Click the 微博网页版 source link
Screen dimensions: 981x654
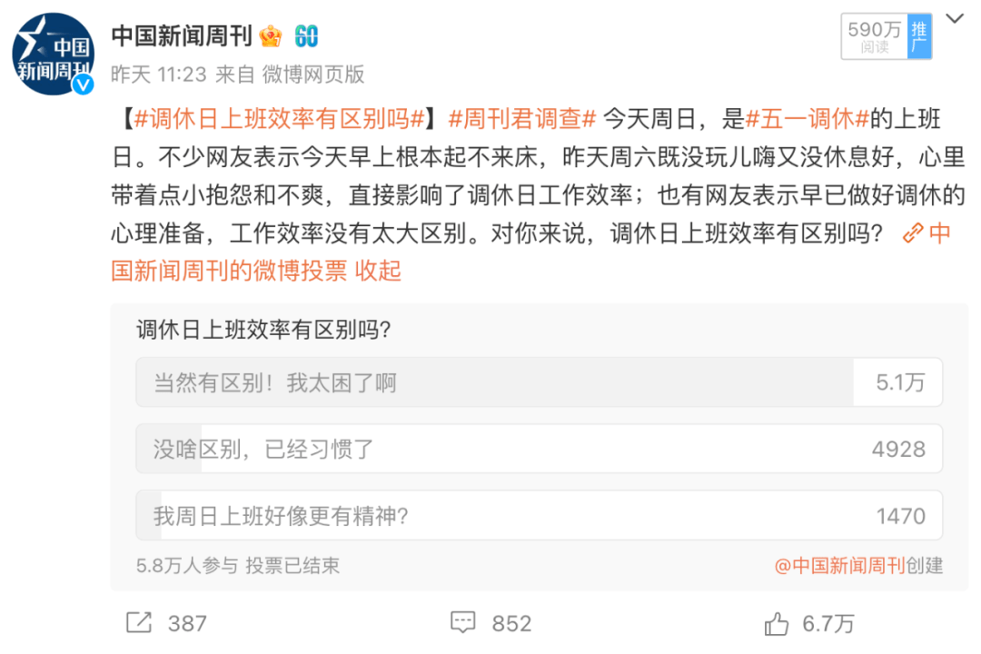[312, 74]
